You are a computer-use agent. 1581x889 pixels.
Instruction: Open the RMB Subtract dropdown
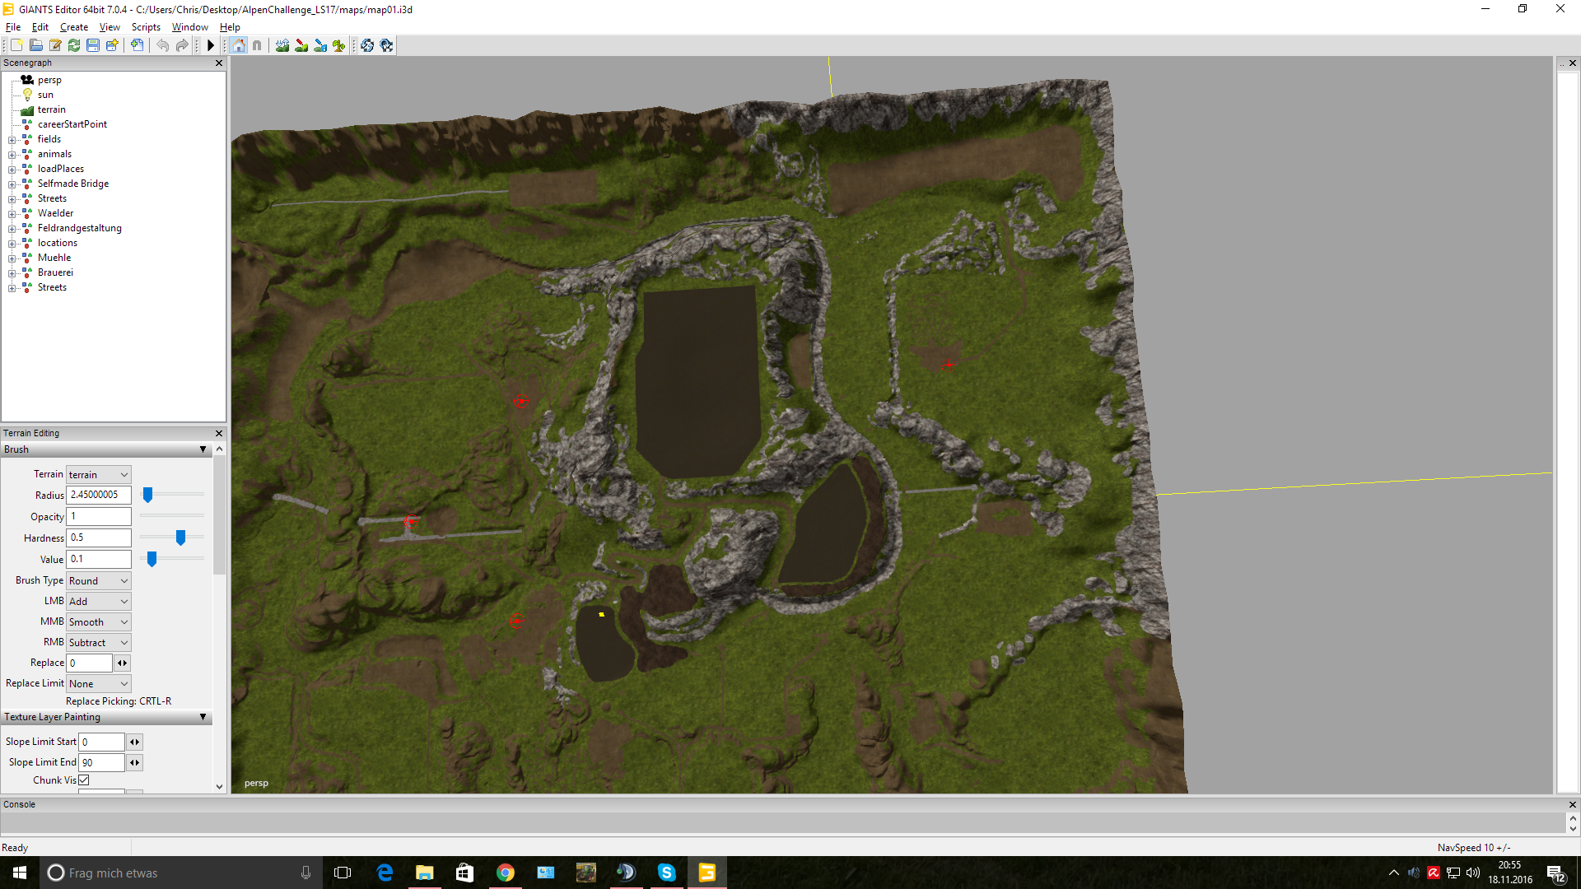coord(99,642)
